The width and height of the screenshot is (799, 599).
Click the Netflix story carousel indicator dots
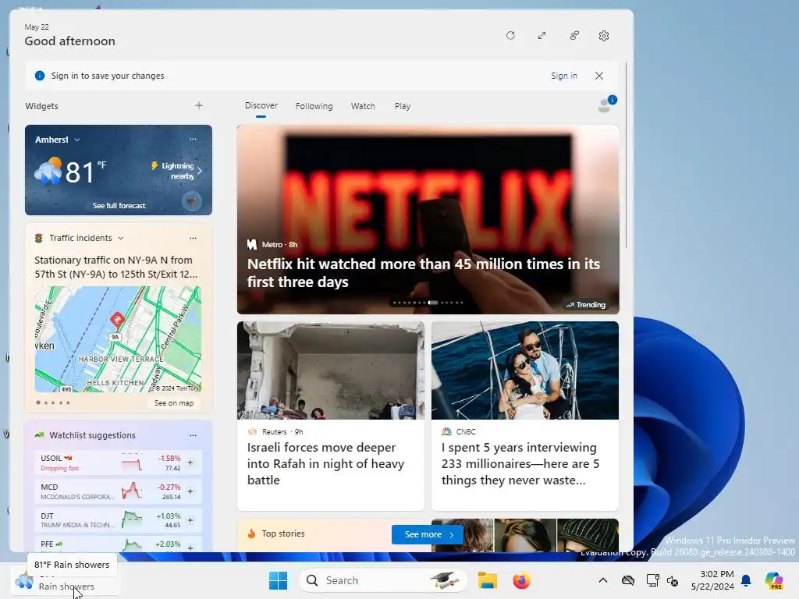pyautogui.click(x=428, y=303)
